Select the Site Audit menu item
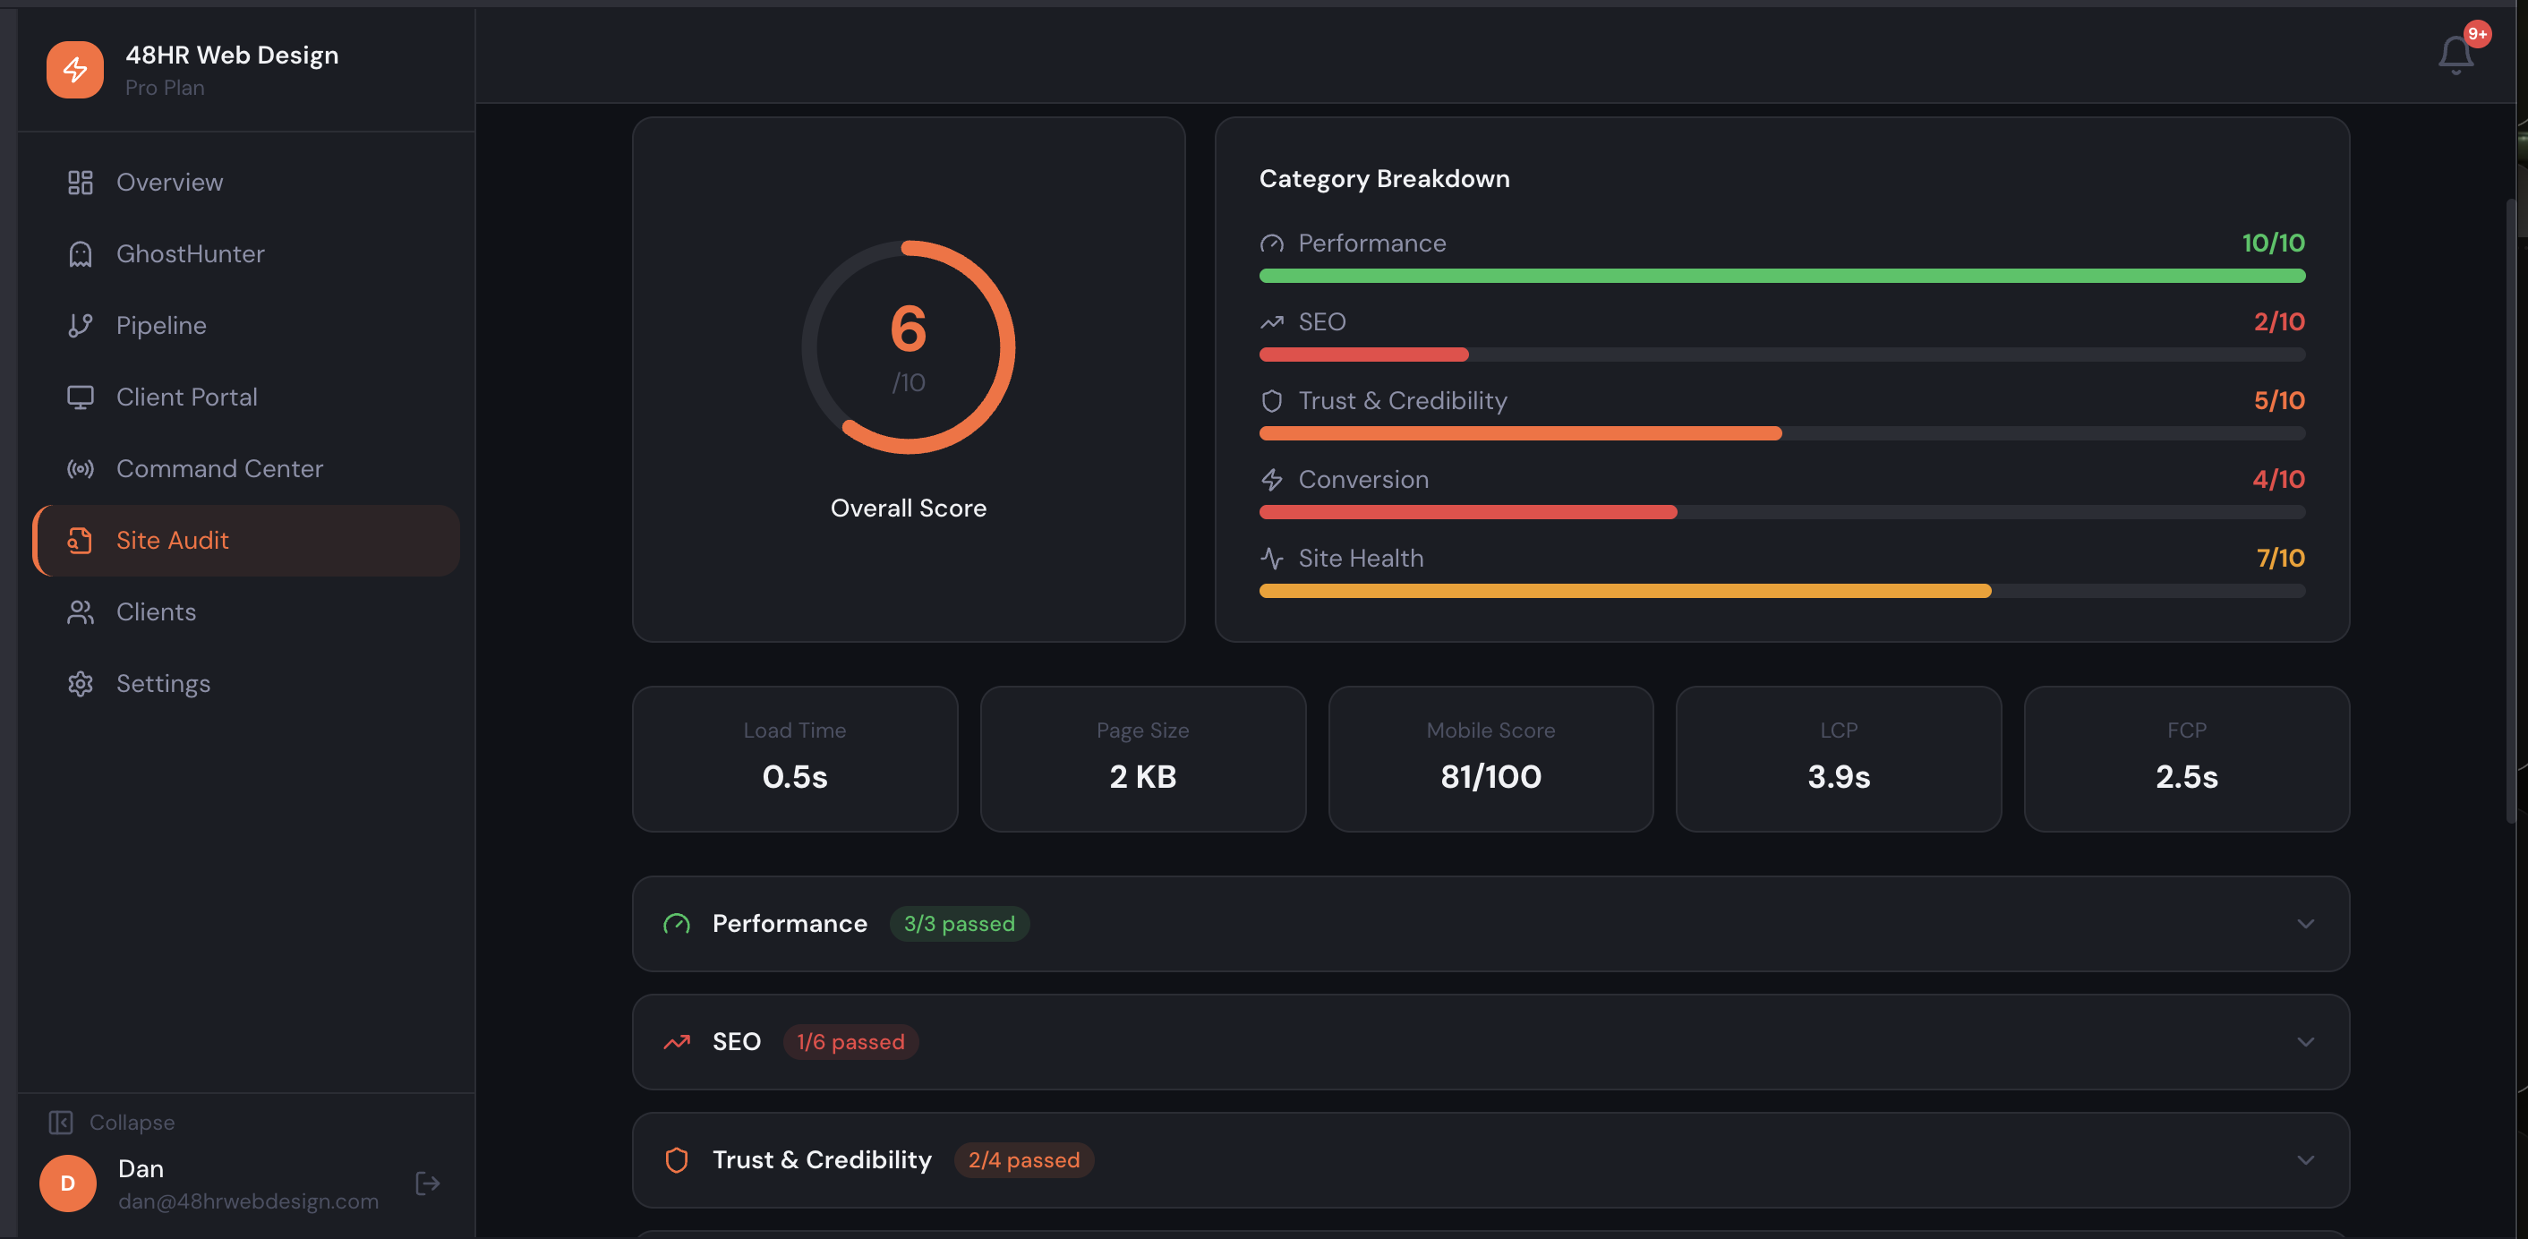This screenshot has width=2528, height=1239. (x=172, y=540)
